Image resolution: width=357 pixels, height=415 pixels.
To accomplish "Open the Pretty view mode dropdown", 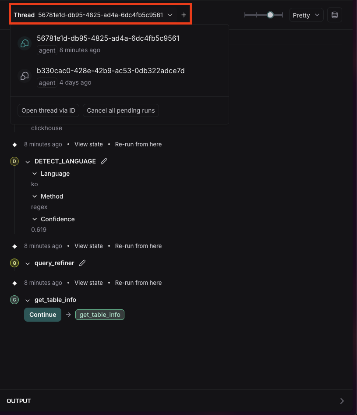I will (306, 15).
